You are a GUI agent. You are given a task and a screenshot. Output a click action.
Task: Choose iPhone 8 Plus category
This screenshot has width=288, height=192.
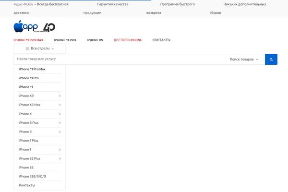pos(28,123)
